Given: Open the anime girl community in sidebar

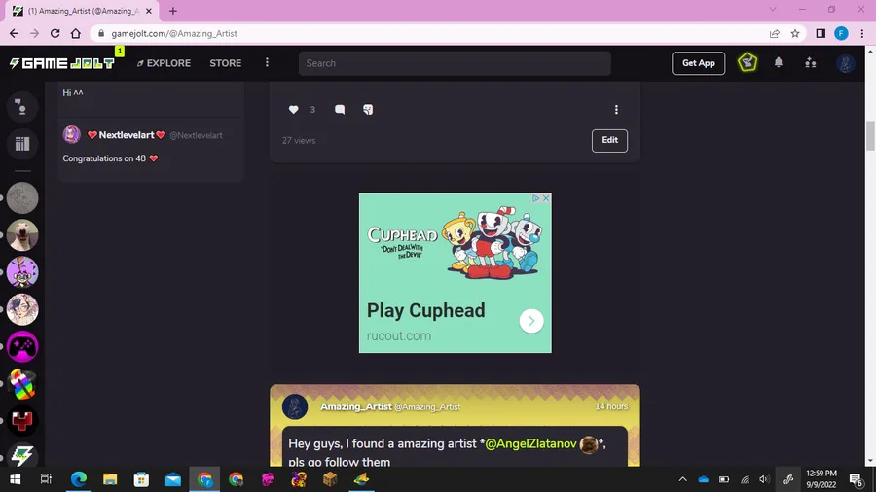Looking at the screenshot, I should (x=22, y=309).
